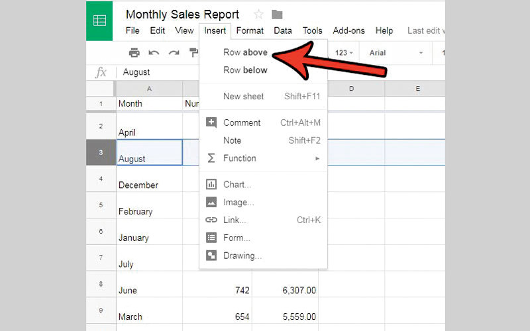530x331 pixels.
Task: Click the print icon in toolbar
Action: click(134, 53)
